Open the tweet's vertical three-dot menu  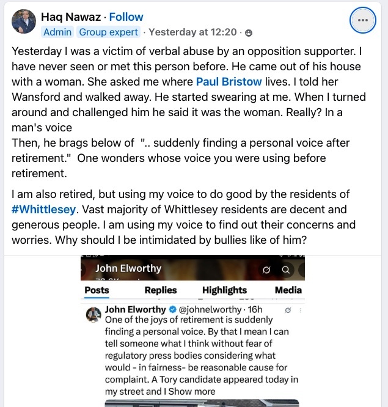(x=299, y=310)
